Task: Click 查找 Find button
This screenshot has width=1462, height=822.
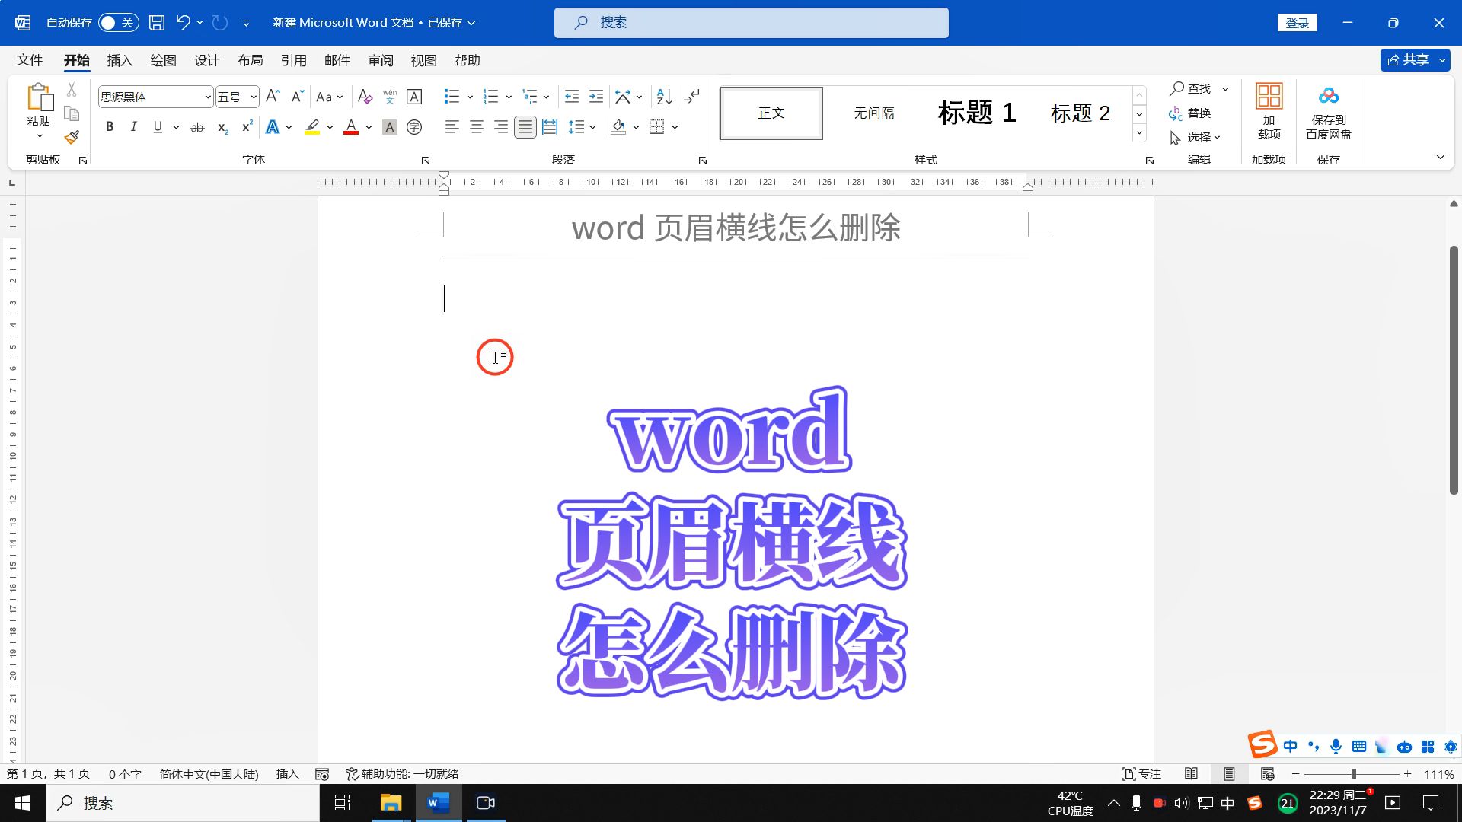Action: pos(1191,88)
